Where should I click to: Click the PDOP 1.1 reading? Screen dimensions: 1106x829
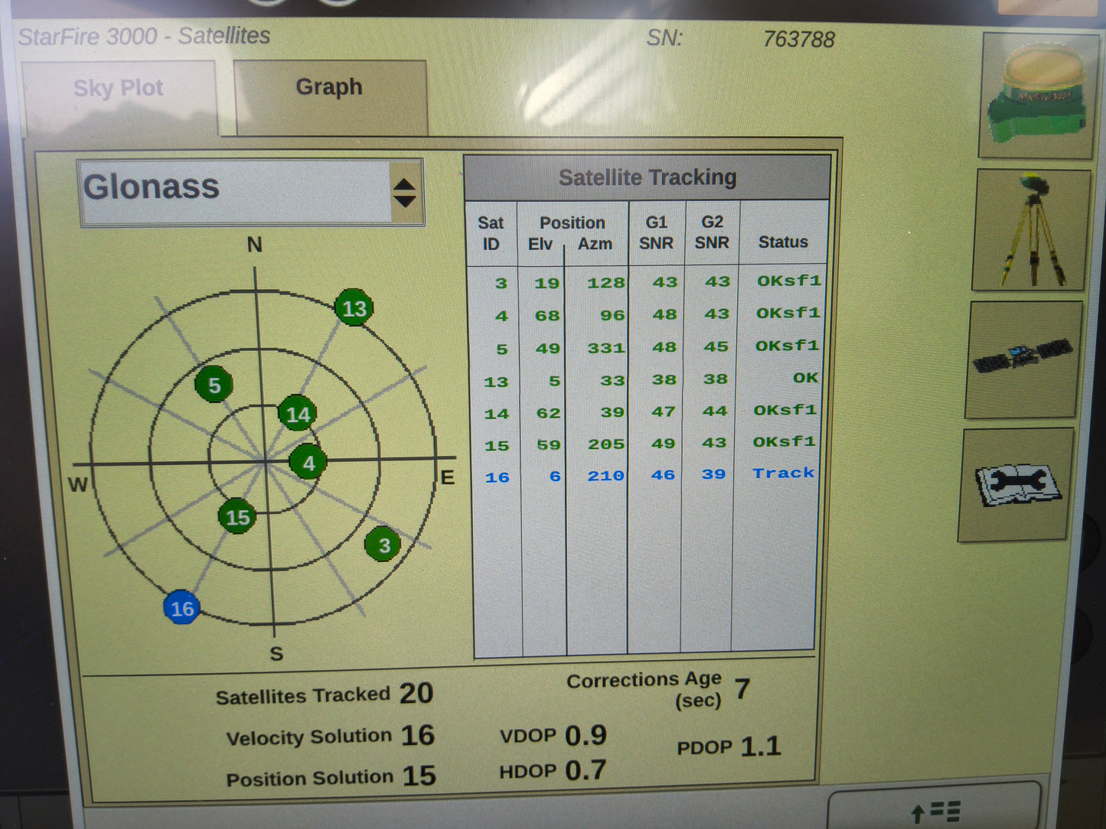coord(729,746)
